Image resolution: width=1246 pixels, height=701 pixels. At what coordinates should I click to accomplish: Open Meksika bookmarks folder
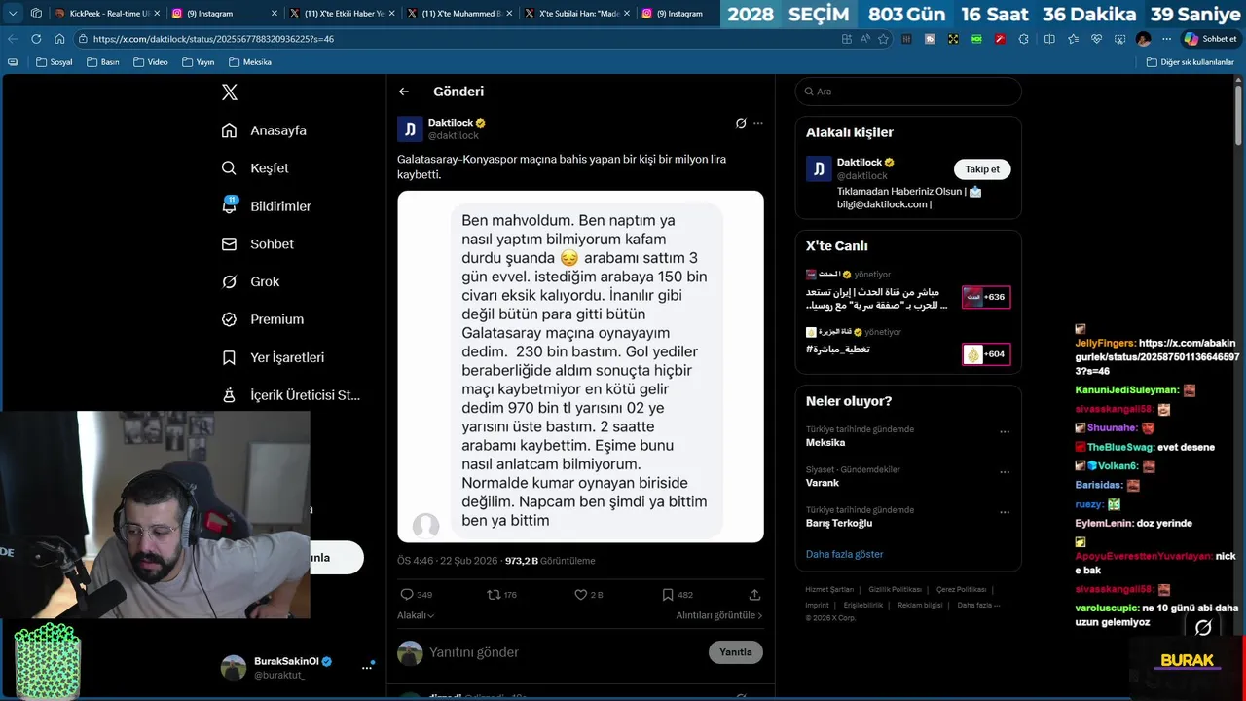[249, 62]
